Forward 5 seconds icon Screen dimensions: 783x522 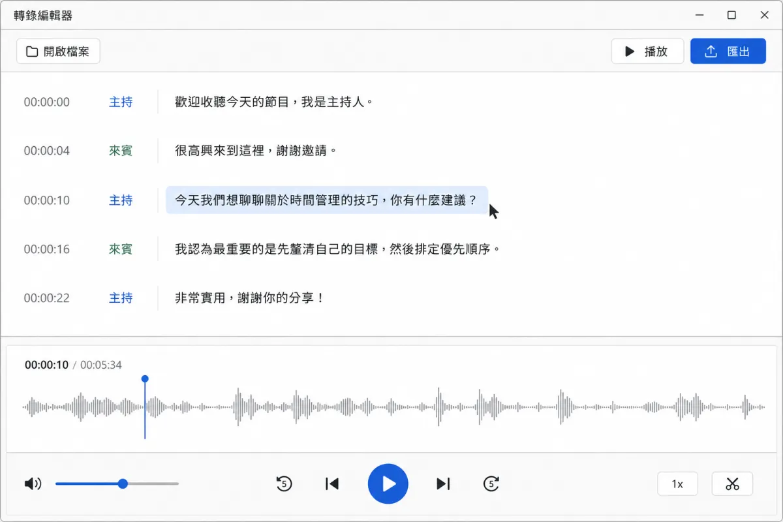pyautogui.click(x=491, y=484)
